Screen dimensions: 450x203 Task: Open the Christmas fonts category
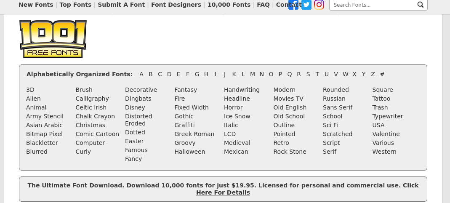click(91, 125)
